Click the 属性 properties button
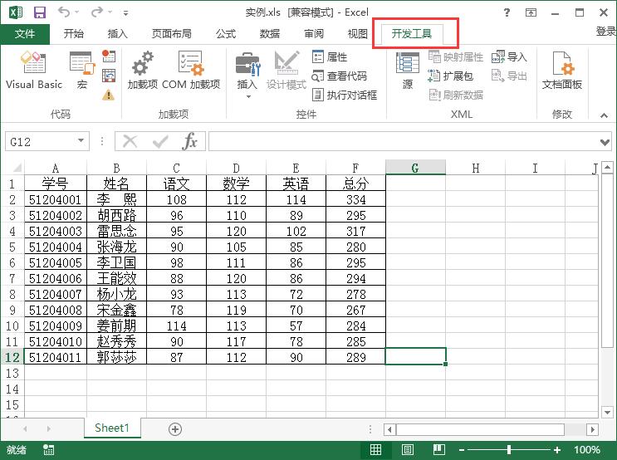The height and width of the screenshot is (460, 617). [330, 56]
